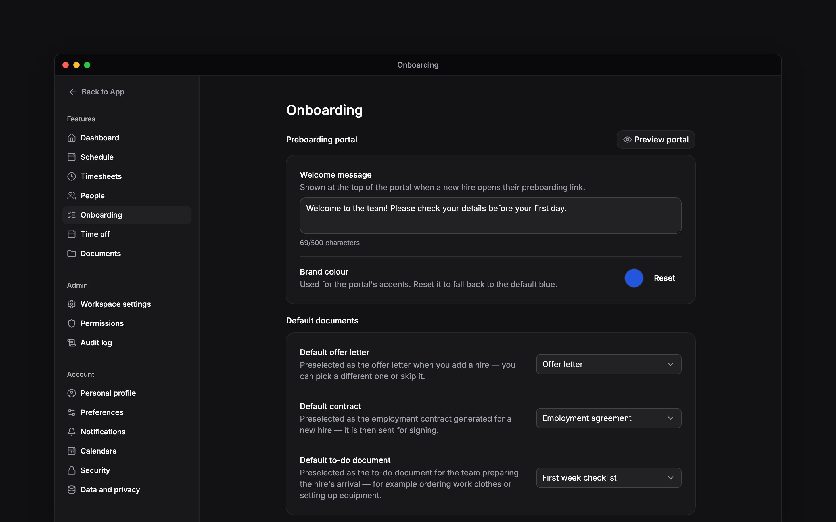
Task: Go to Time off
Action: (127, 234)
